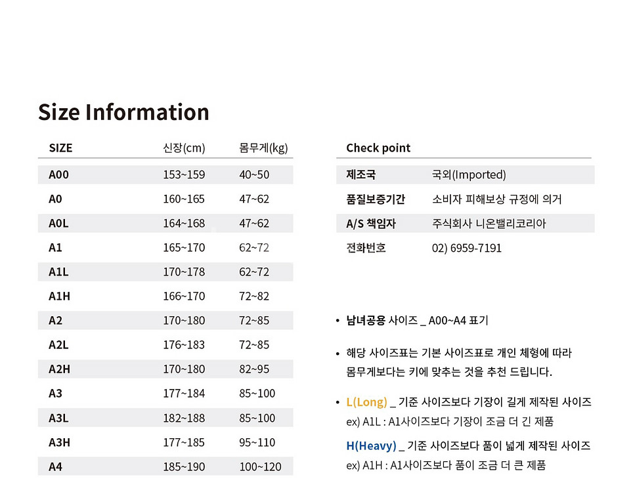
Task: Click the phone number 02) 6959-7191
Action: [467, 248]
